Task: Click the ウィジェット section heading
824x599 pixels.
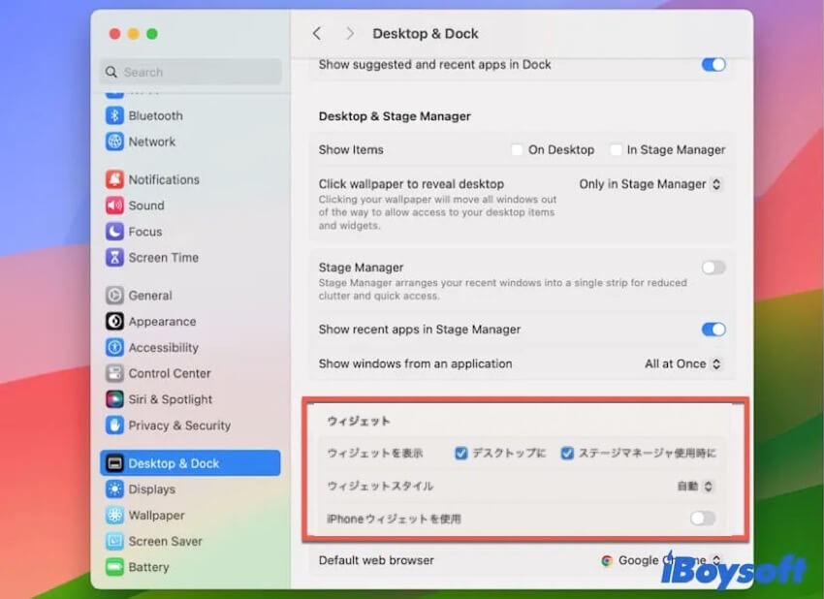Action: point(359,421)
